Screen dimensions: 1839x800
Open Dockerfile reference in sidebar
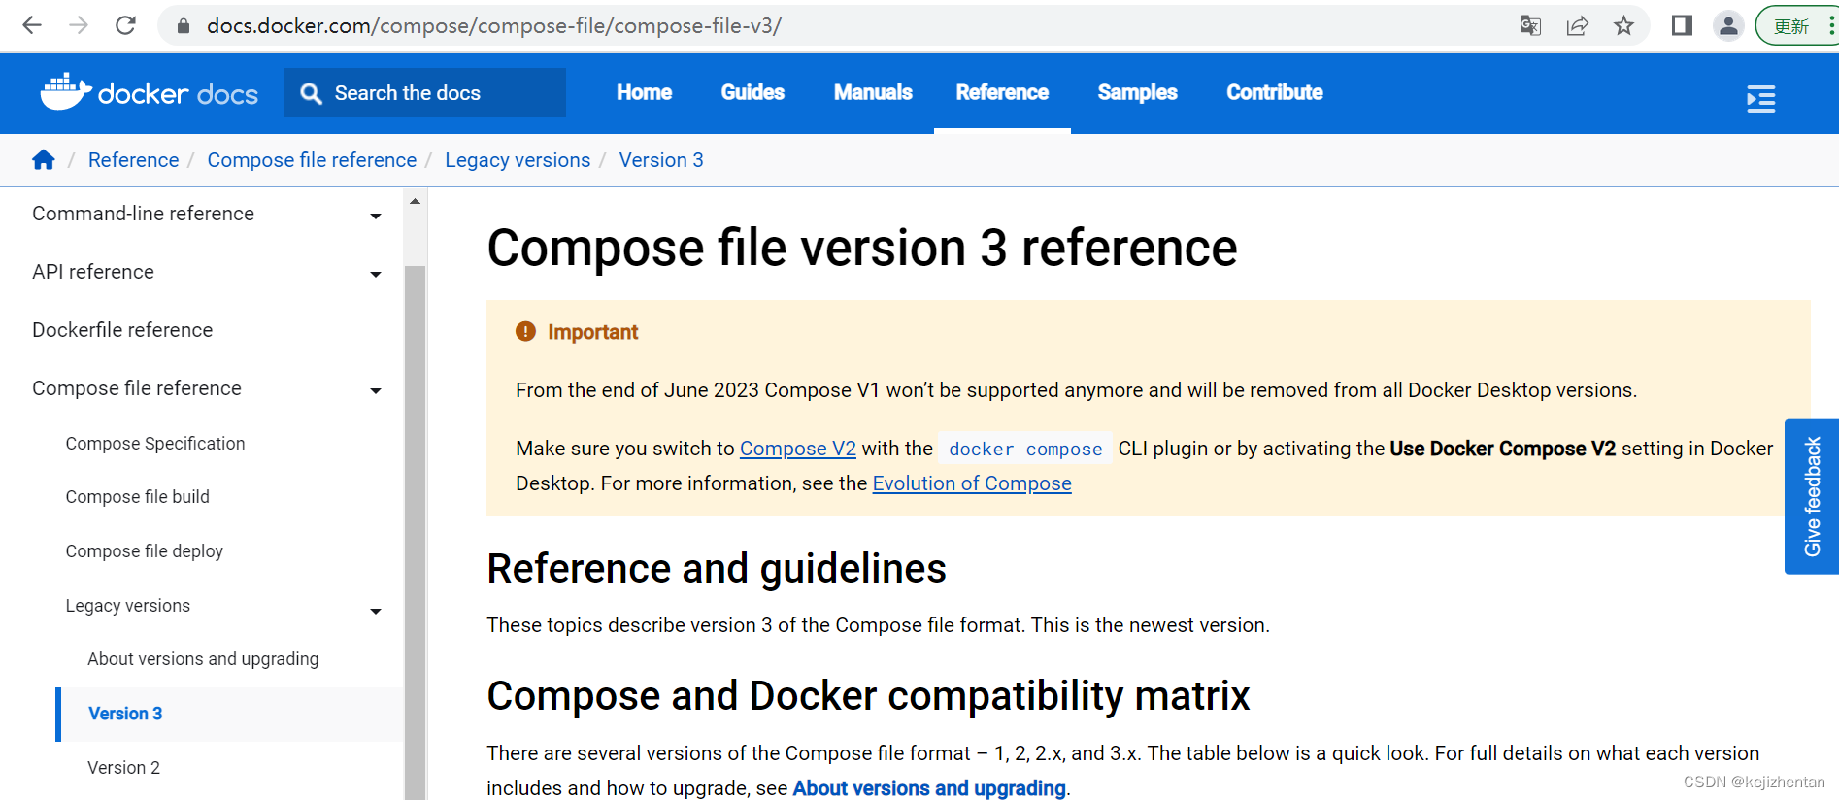(x=122, y=330)
